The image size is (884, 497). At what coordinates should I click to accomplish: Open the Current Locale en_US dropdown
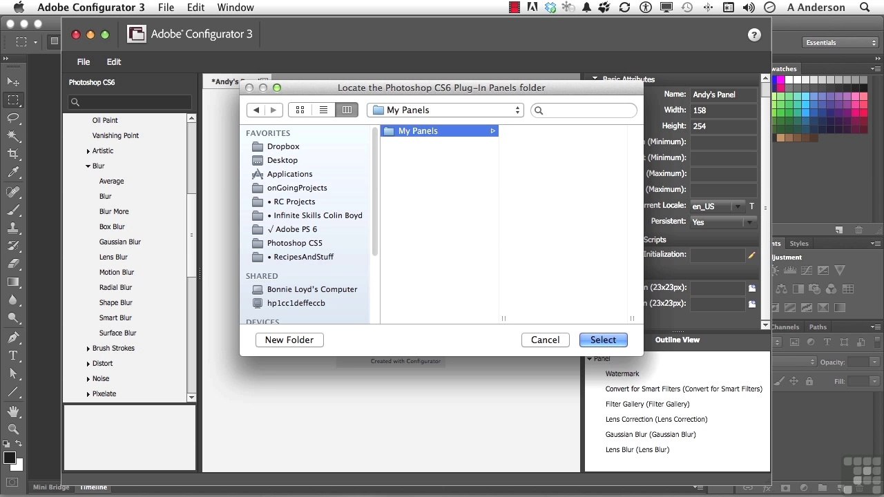click(x=718, y=206)
